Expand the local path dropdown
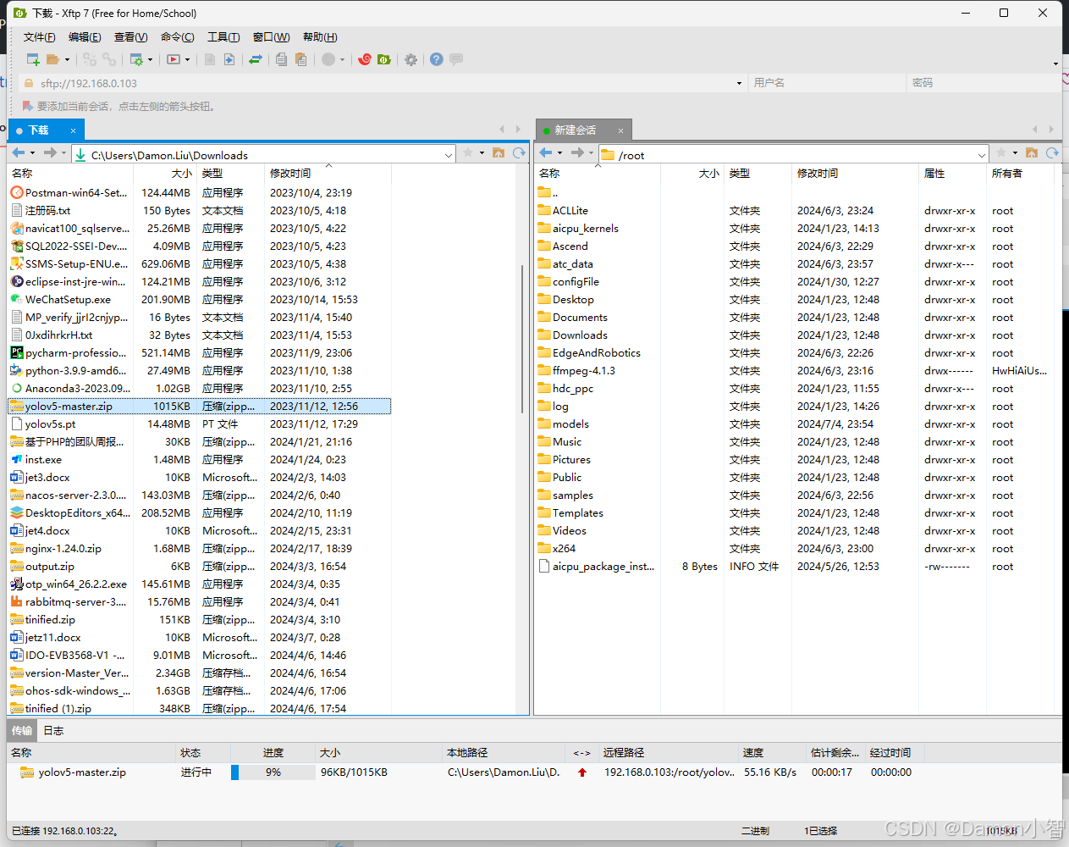The image size is (1069, 847). tap(449, 155)
